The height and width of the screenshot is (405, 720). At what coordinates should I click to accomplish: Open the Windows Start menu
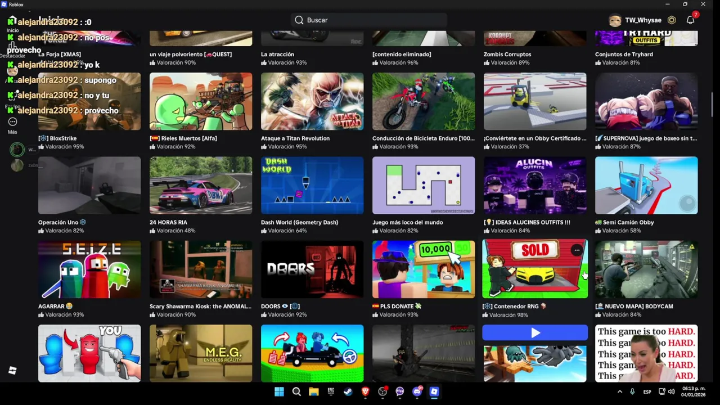pos(279,391)
